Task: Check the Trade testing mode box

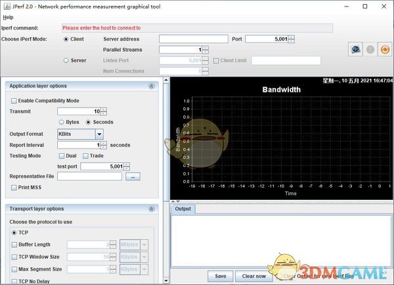Action: (85, 156)
